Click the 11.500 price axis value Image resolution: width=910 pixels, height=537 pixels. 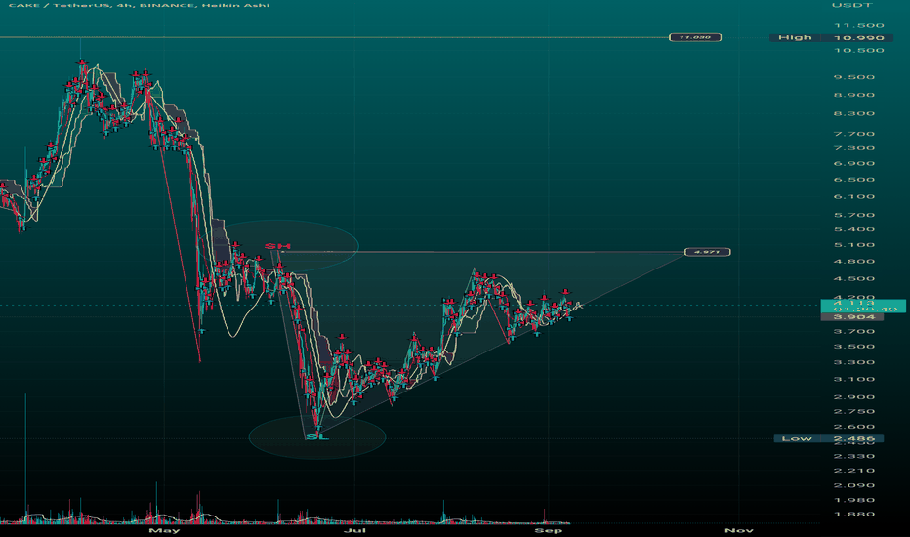pos(859,26)
